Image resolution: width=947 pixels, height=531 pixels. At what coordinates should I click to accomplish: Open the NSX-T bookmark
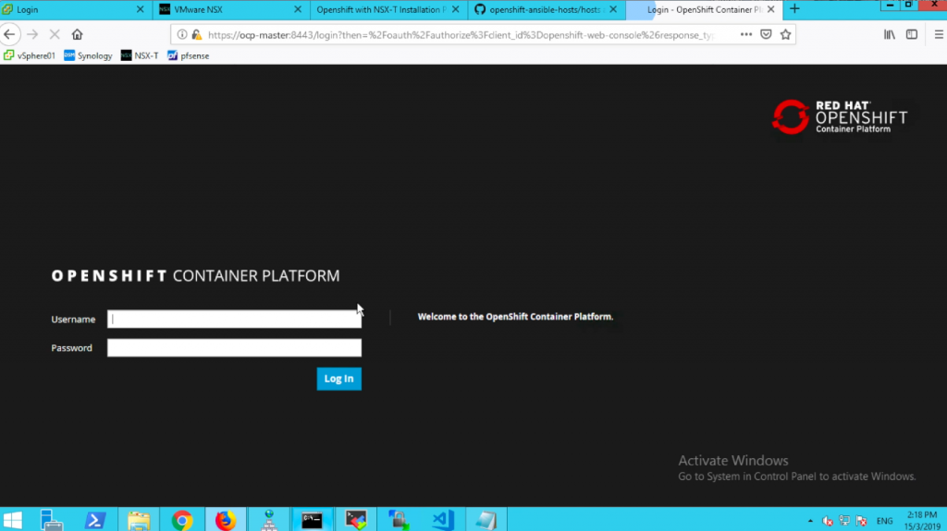140,55
